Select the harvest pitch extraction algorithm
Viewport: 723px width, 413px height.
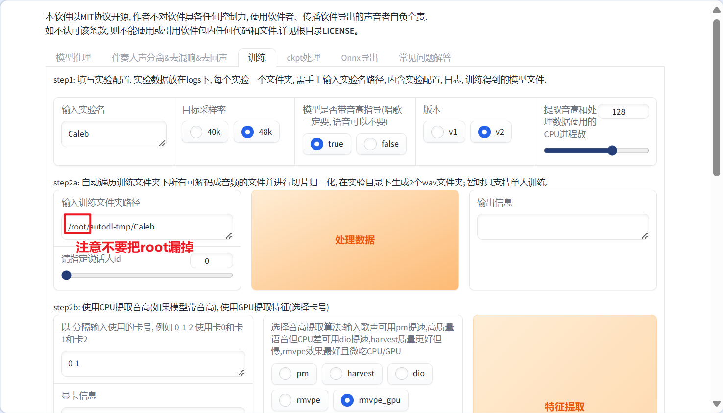[352, 374]
